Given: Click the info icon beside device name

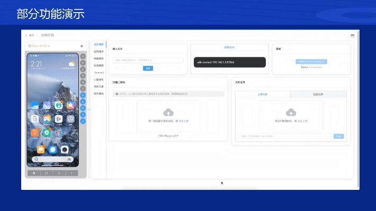Looking at the screenshot, I should click(82, 46).
